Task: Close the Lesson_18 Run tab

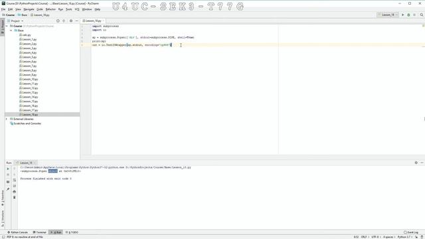Action: 35,163
